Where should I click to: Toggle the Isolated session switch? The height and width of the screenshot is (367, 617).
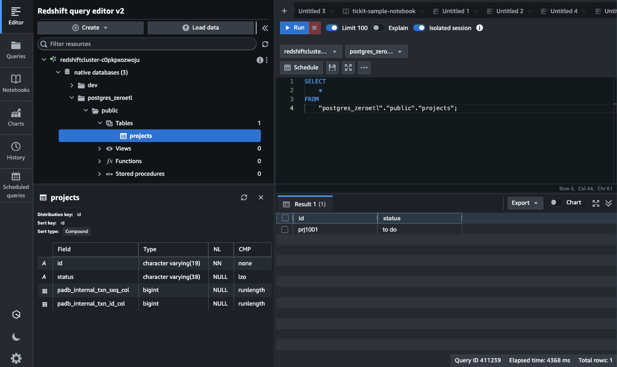(x=419, y=28)
